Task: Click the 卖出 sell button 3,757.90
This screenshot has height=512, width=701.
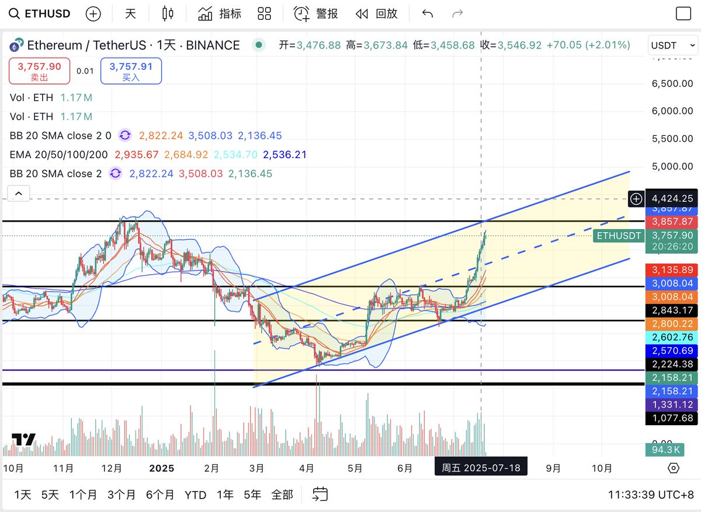Action: (x=39, y=71)
